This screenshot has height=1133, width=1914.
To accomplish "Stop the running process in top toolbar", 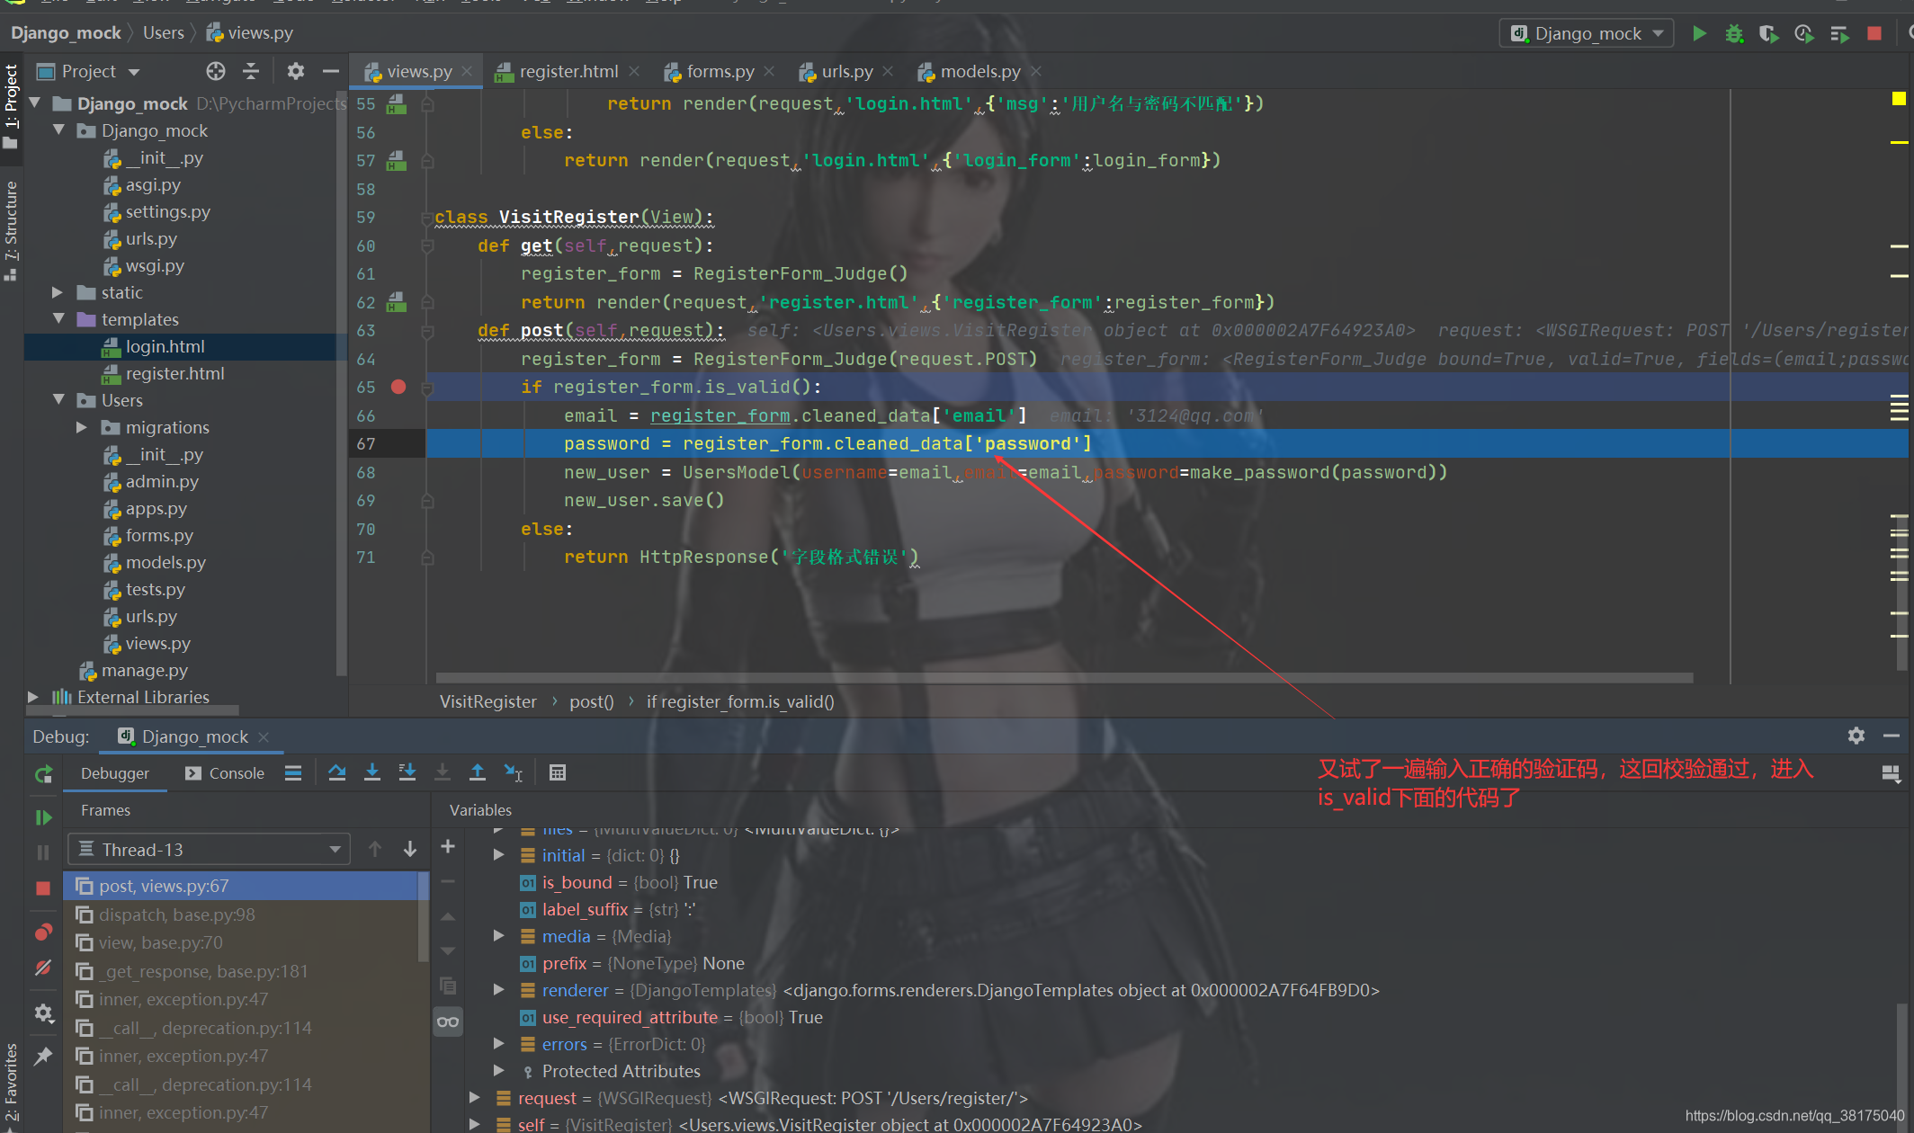I will 1874,33.
